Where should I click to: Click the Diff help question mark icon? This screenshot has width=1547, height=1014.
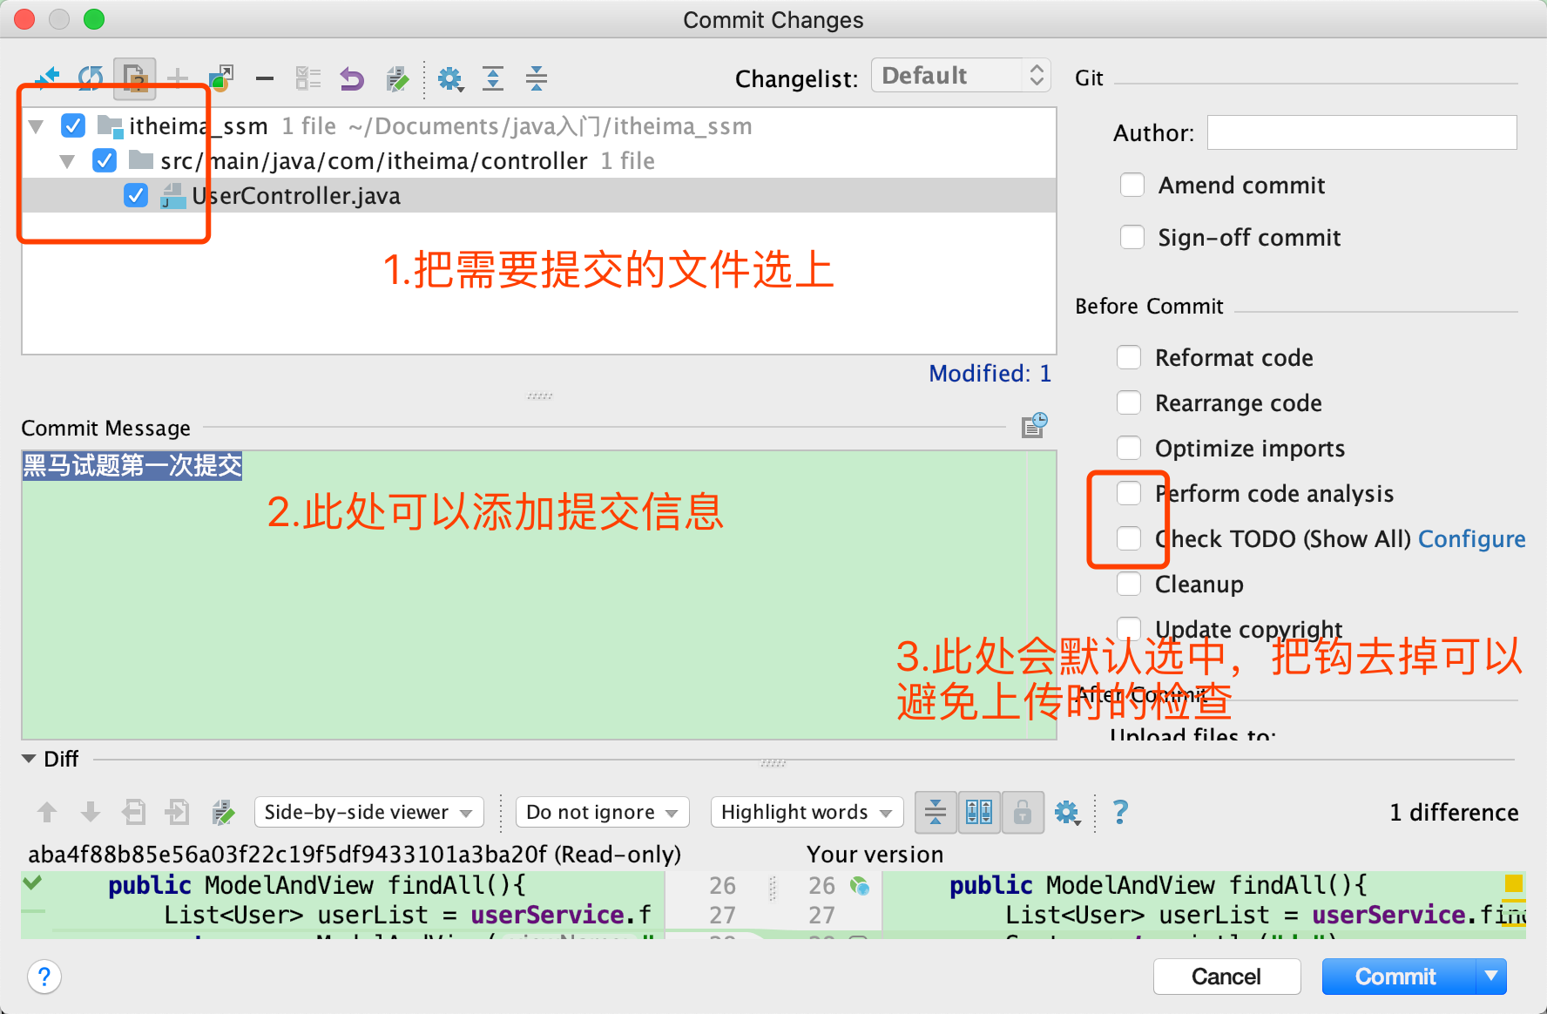tap(1121, 812)
